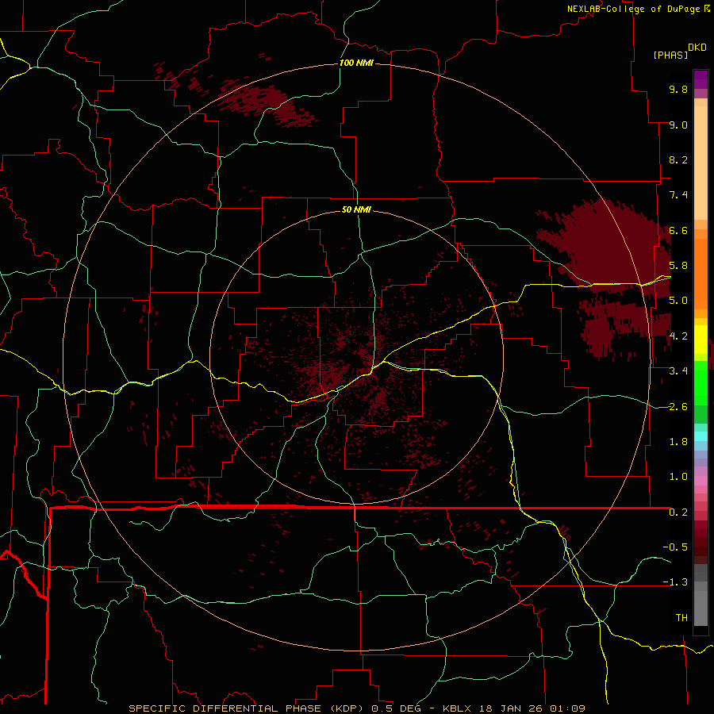Image resolution: width=714 pixels, height=714 pixels.
Task: Click the DKD label above the scale
Action: click(697, 48)
